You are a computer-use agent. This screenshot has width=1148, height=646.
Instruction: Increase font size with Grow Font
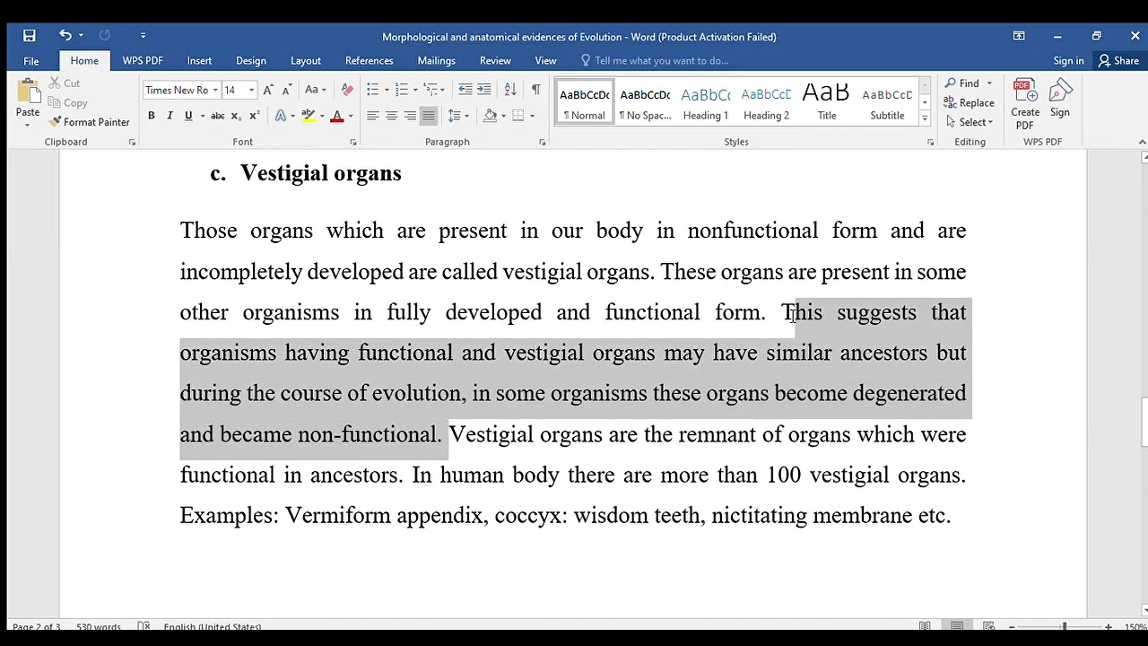(268, 90)
